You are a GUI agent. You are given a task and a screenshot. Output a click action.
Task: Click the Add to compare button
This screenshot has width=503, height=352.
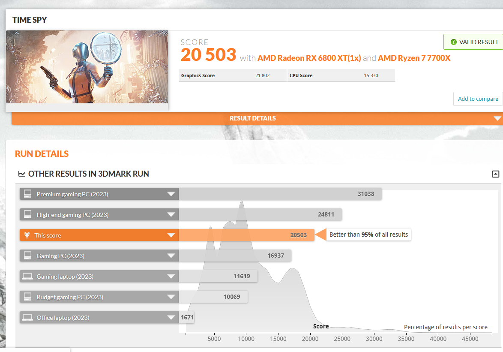click(x=478, y=99)
